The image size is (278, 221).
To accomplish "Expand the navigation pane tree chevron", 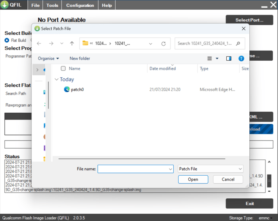I will (38, 70).
